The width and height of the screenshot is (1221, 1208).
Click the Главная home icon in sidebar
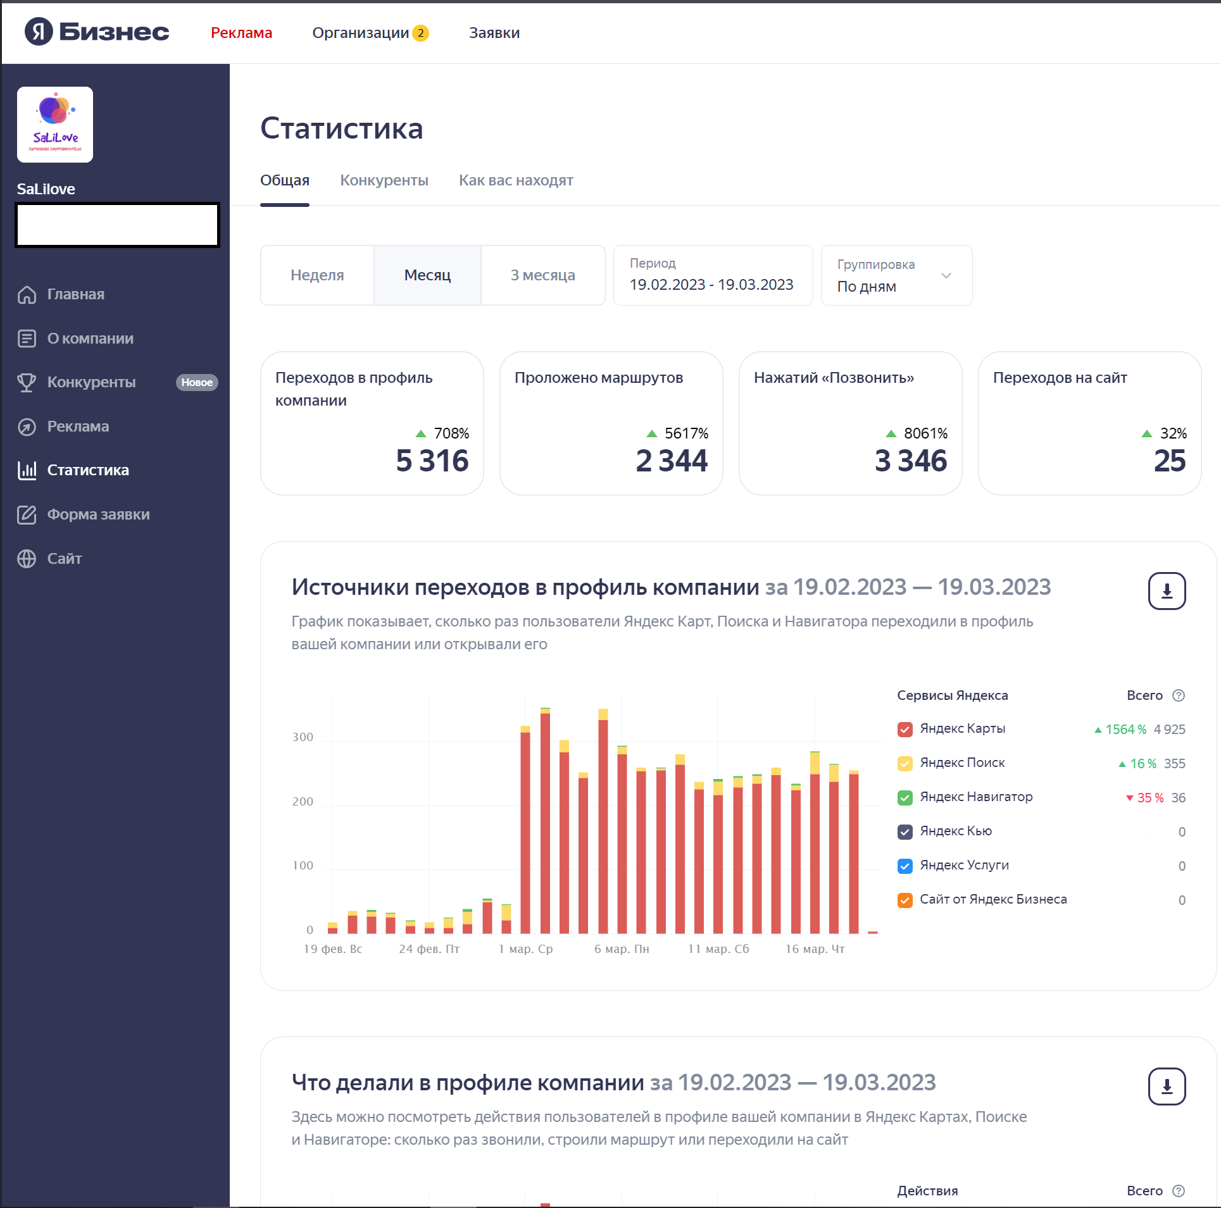point(27,294)
